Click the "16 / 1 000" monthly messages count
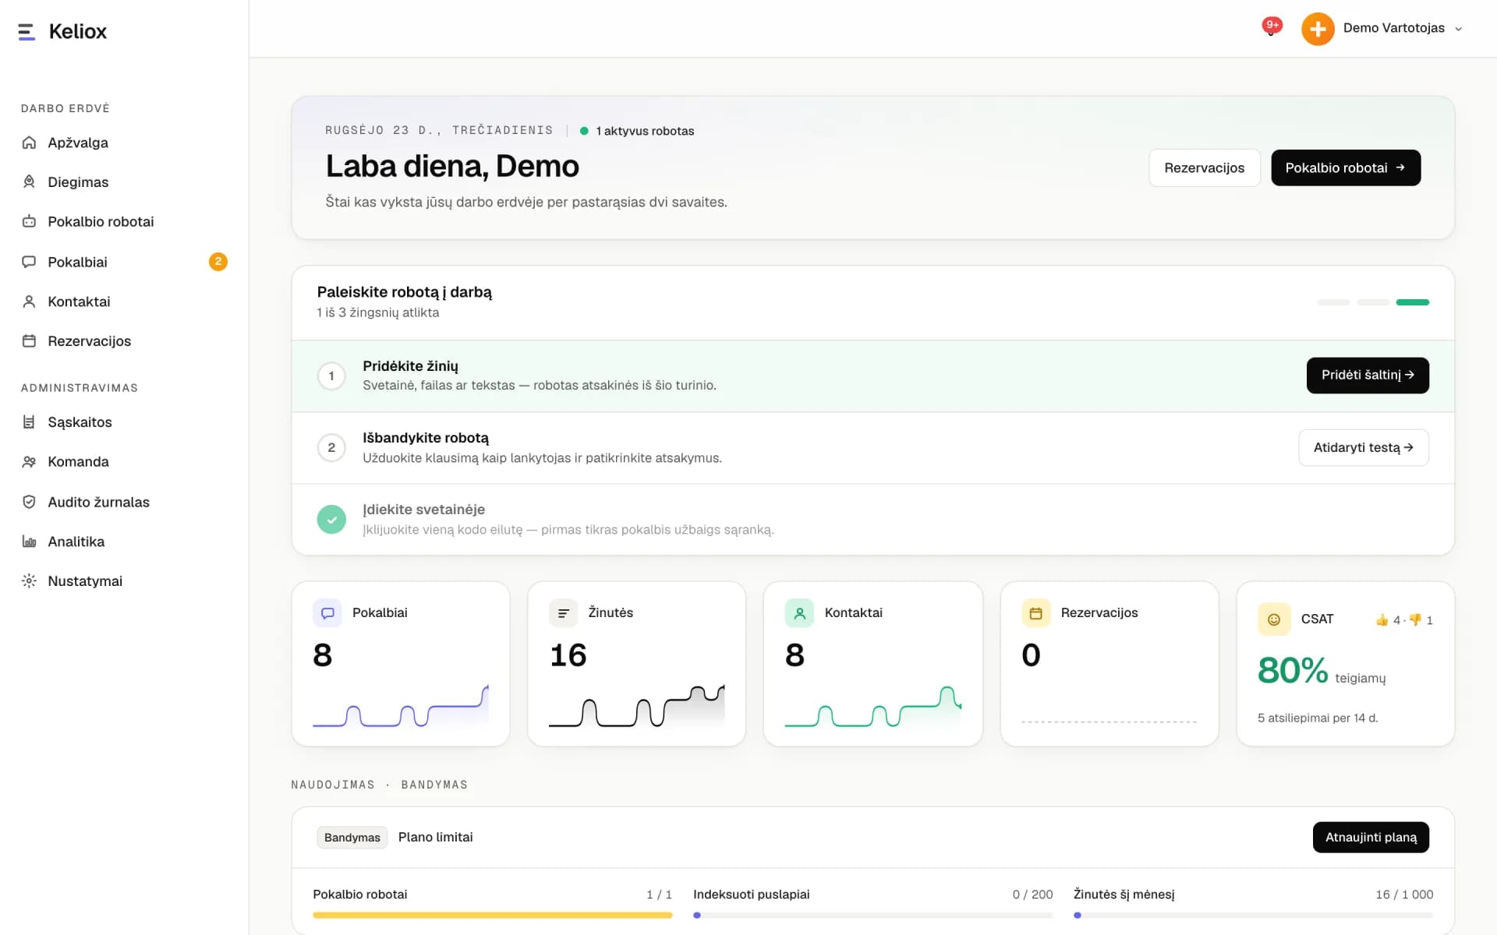Image resolution: width=1497 pixels, height=935 pixels. [1404, 894]
